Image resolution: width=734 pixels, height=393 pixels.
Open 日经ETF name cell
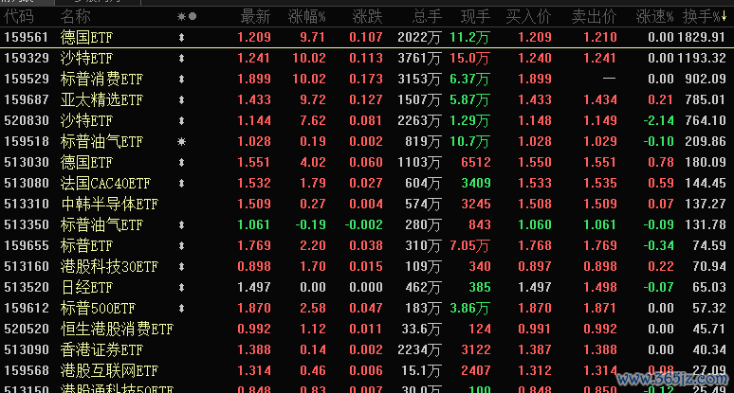pyautogui.click(x=86, y=287)
